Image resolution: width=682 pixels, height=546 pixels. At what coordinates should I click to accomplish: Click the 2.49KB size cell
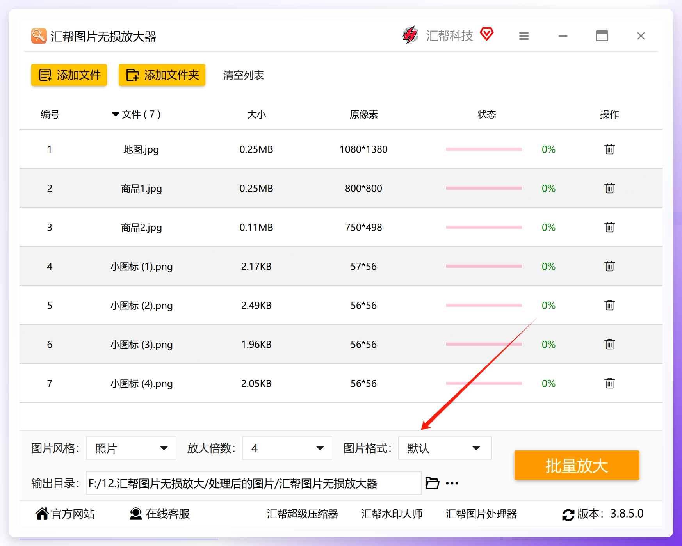click(x=256, y=305)
